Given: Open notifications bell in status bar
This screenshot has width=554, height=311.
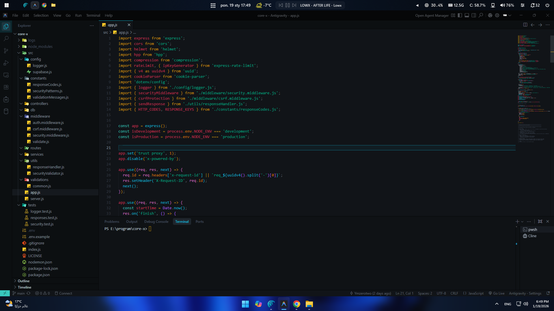Looking at the screenshot, I should pos(548,293).
